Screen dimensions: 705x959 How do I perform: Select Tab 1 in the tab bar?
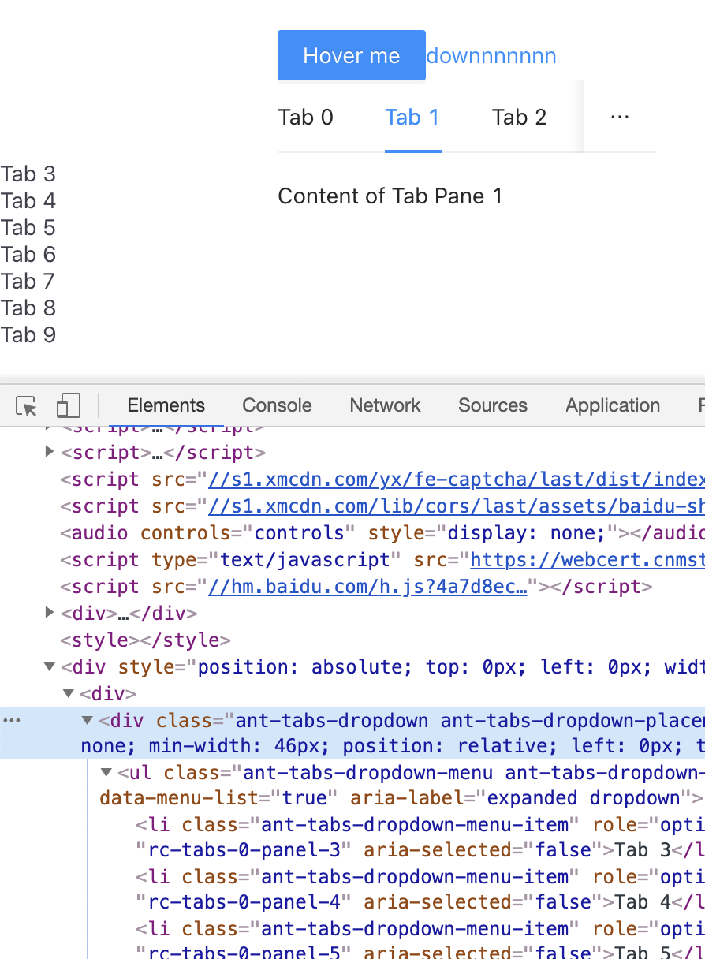coord(412,118)
